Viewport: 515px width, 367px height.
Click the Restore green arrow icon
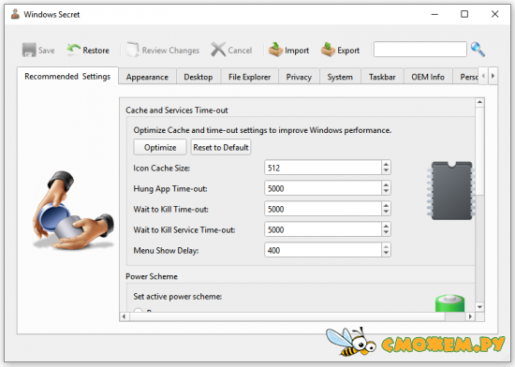tap(74, 50)
